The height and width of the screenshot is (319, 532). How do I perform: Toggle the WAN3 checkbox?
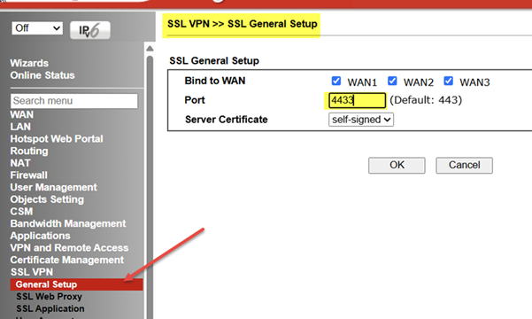point(448,81)
